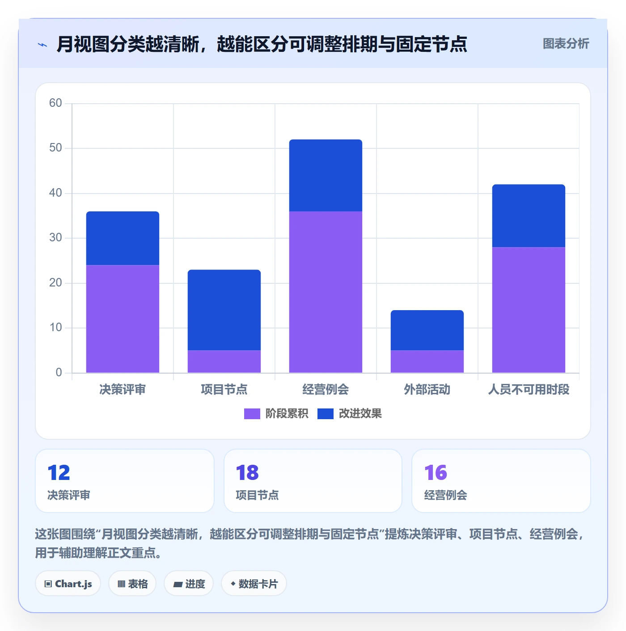
Task: Click the 项目节点 x-axis label
Action: tap(224, 390)
